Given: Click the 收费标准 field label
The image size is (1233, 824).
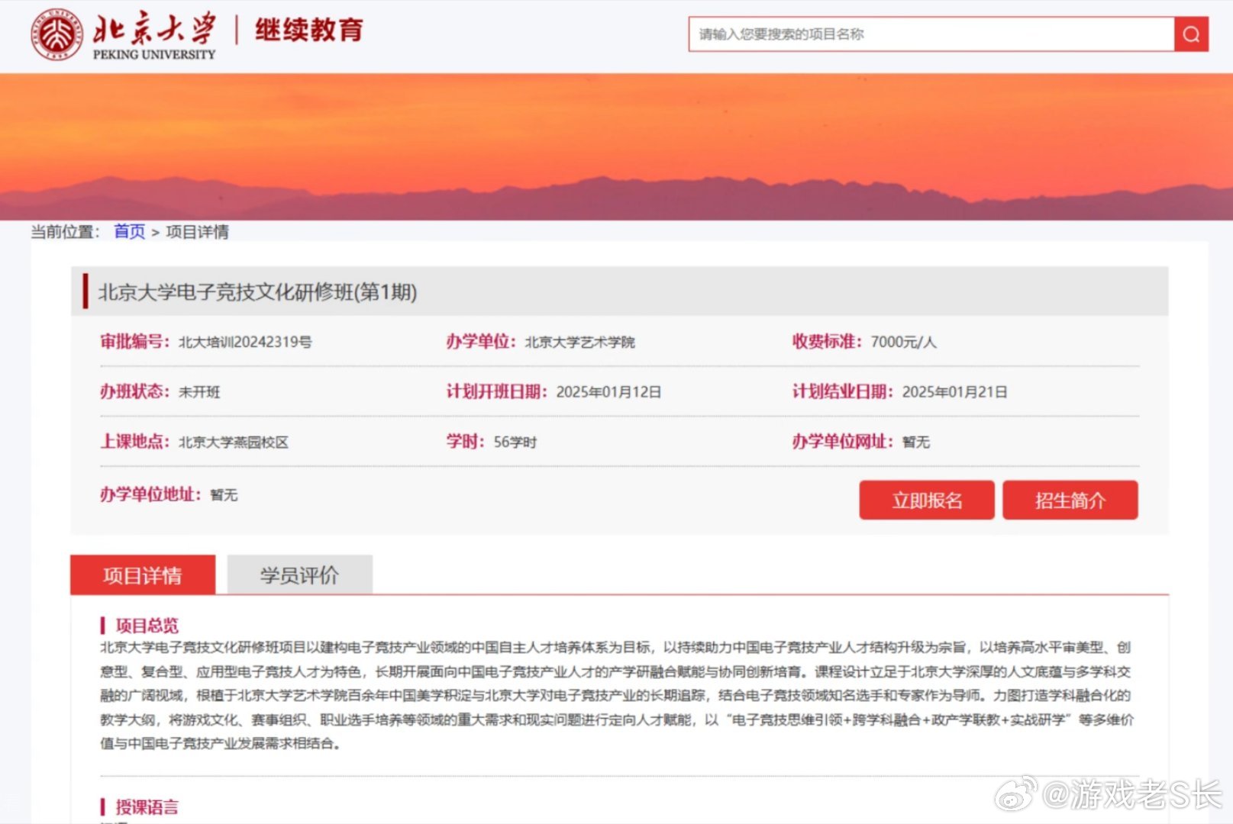Looking at the screenshot, I should [828, 342].
